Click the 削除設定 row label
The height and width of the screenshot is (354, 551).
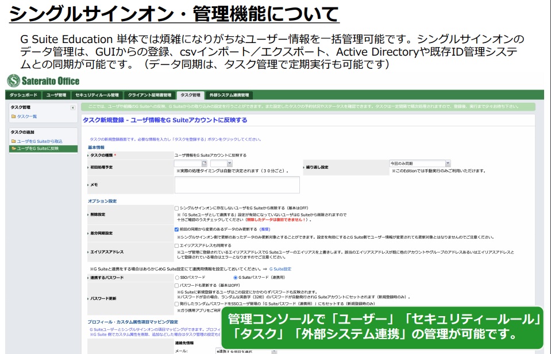point(98,215)
